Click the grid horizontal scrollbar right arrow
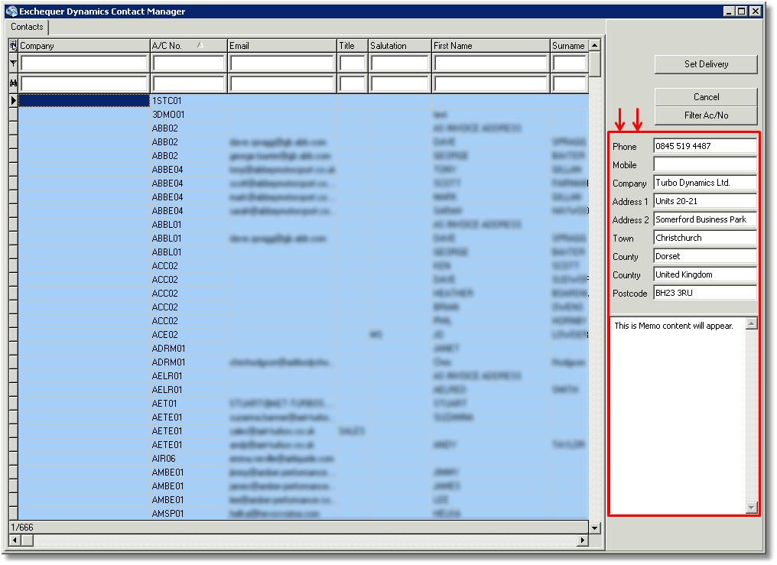 point(583,541)
